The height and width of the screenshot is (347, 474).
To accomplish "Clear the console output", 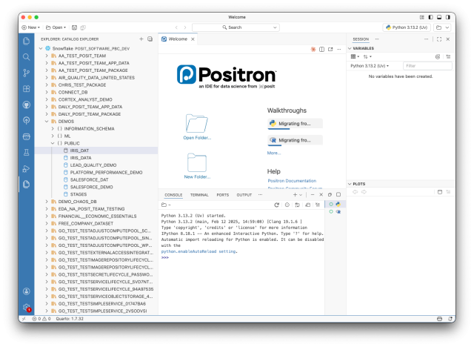I will 318,205.
